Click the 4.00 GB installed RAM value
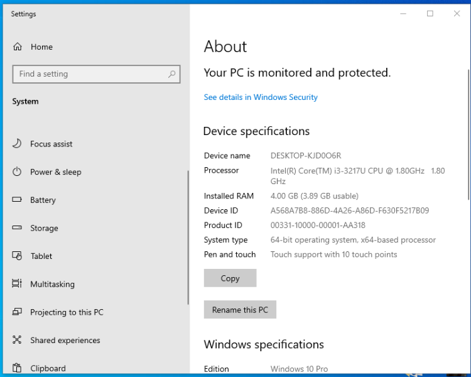471x377 pixels. pyautogui.click(x=314, y=195)
